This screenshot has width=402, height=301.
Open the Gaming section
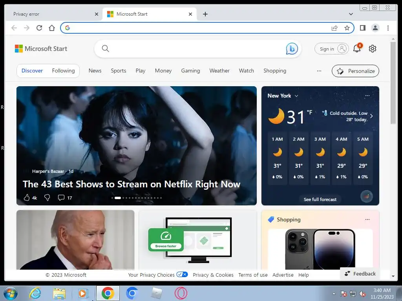point(190,71)
